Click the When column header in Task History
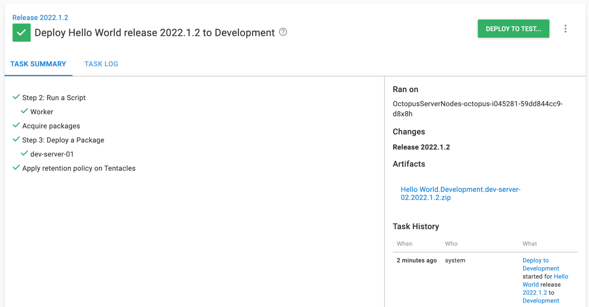 coord(404,244)
